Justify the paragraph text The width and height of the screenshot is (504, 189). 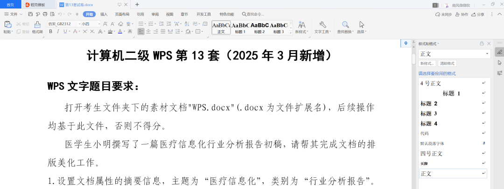pyautogui.click(x=163, y=31)
